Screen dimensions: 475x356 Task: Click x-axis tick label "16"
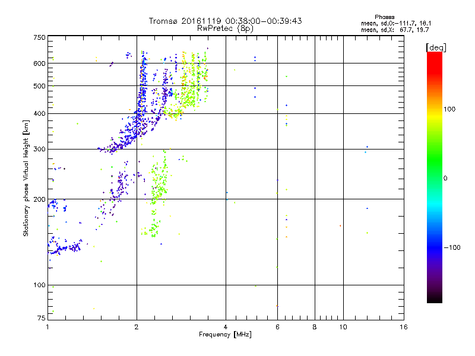click(404, 327)
